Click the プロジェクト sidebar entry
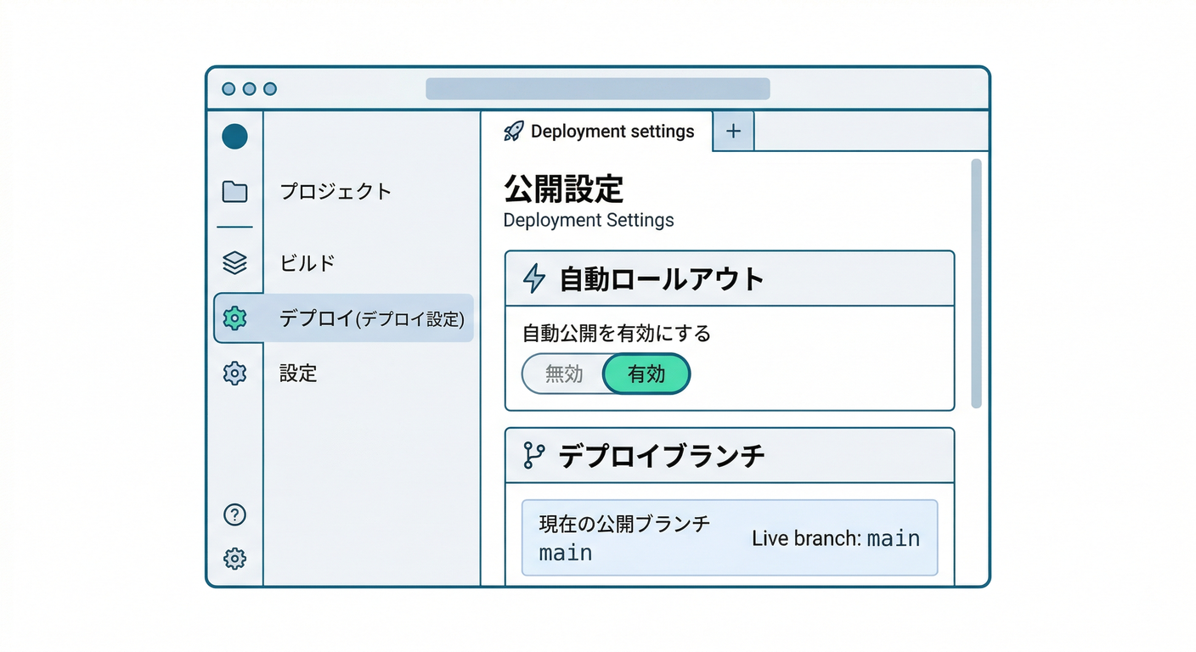 pos(336,192)
